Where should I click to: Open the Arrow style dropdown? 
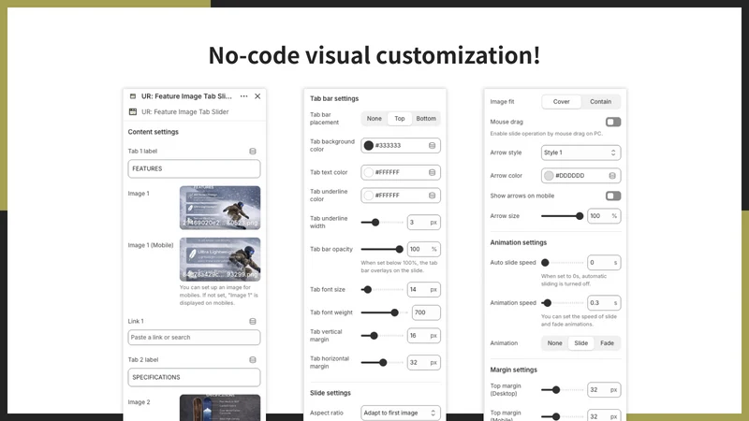[x=580, y=152]
